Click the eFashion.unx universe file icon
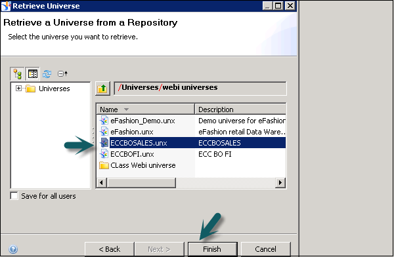 pyautogui.click(x=104, y=132)
